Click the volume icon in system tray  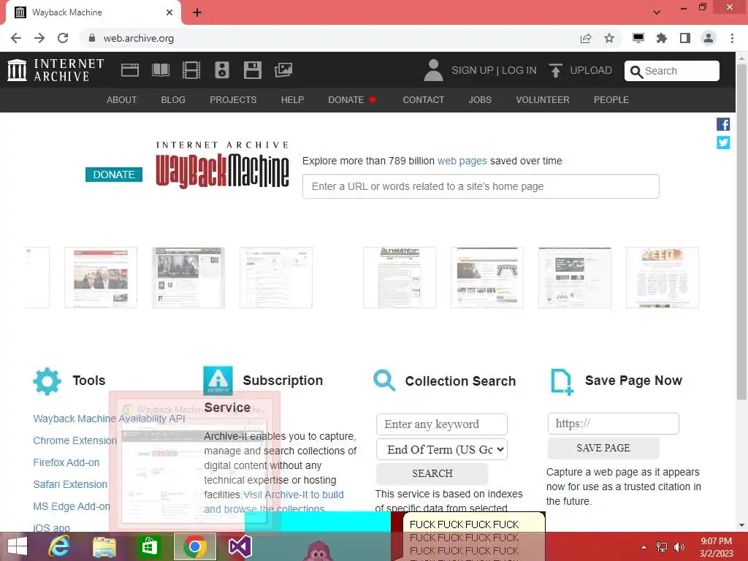tap(679, 546)
